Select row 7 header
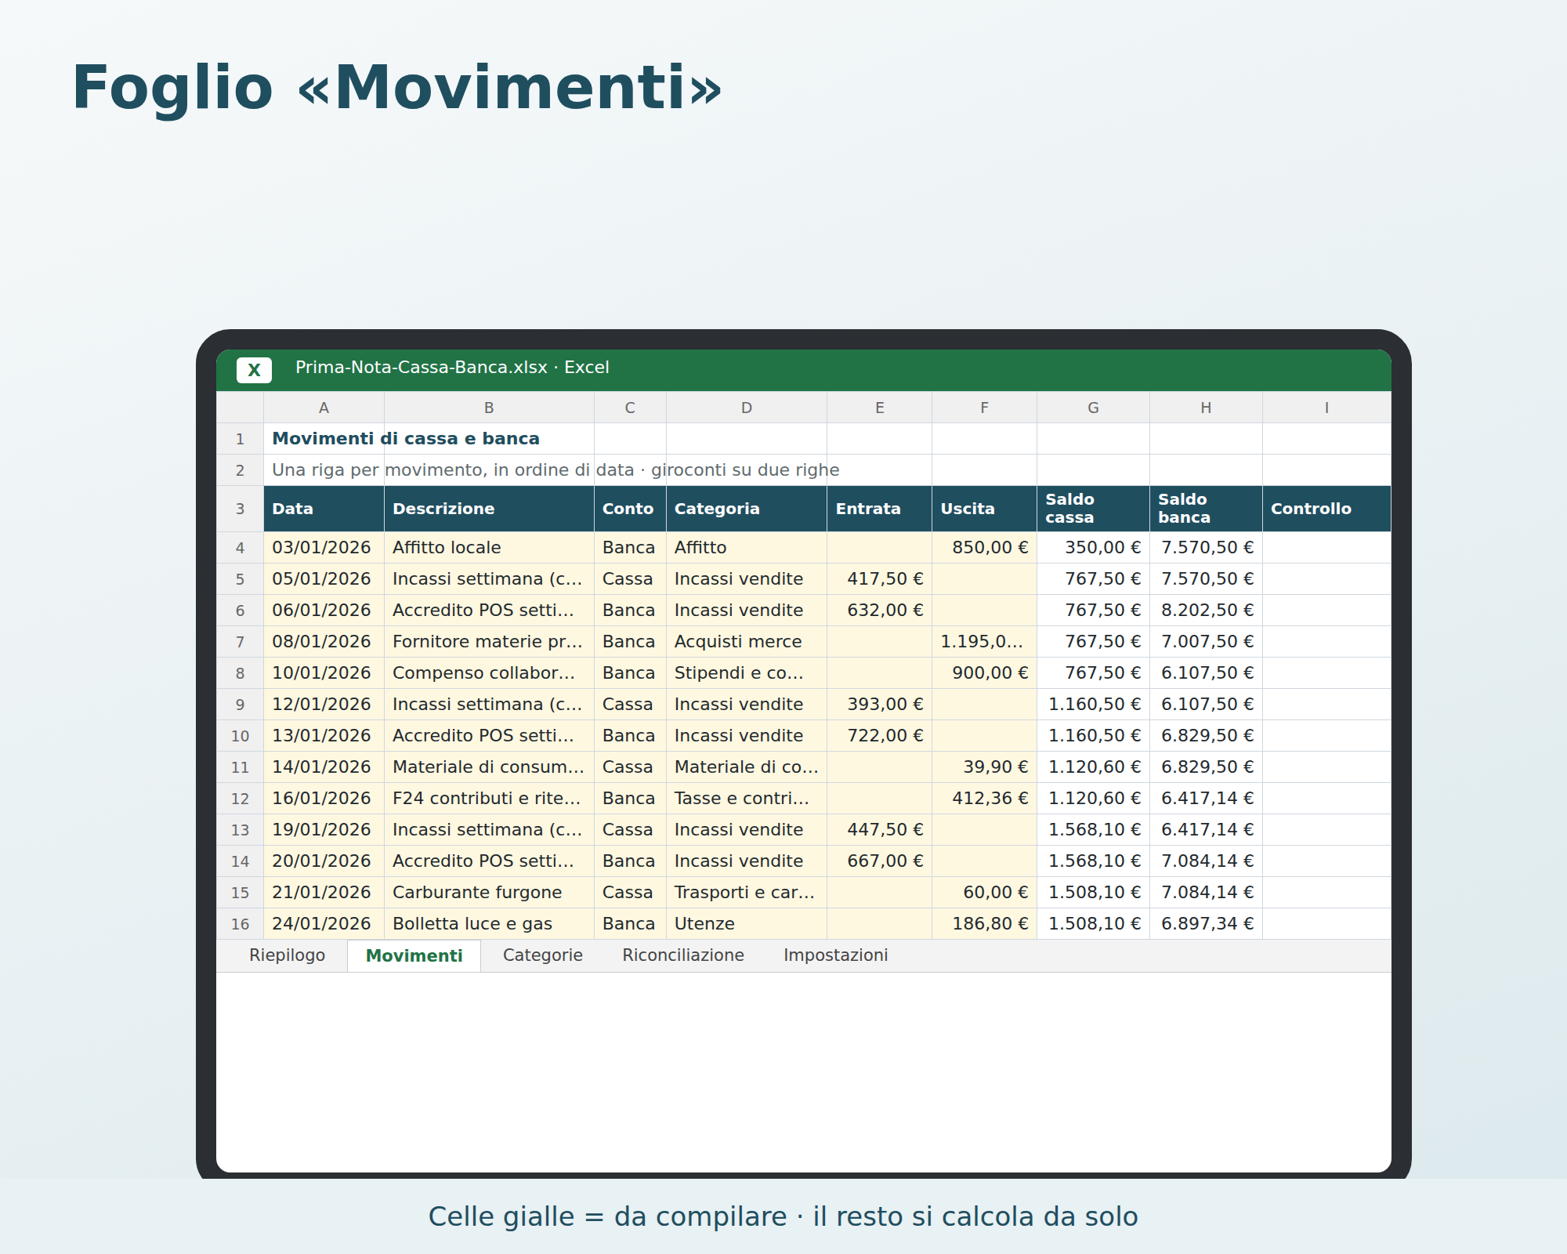Screen dimensions: 1567x1254 pyautogui.click(x=240, y=642)
